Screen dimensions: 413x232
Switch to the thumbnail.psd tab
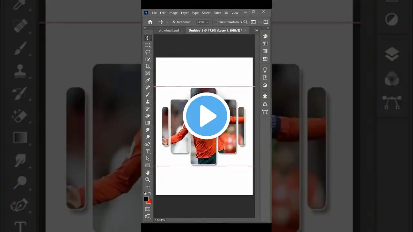pyautogui.click(x=169, y=30)
